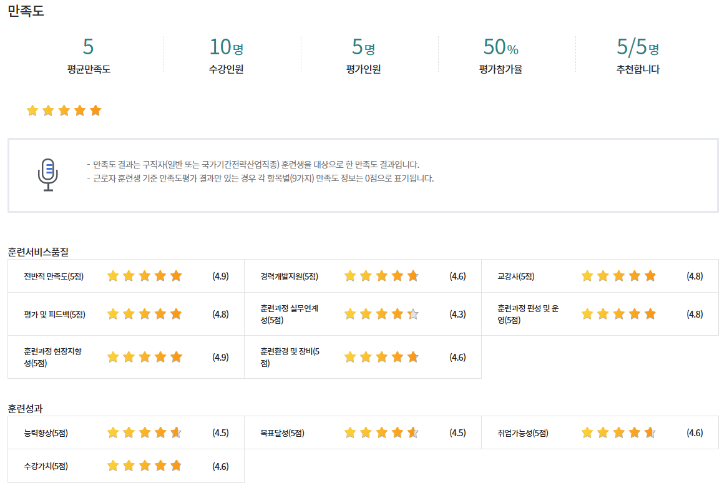Click the 능력향상(5점) label

[x=46, y=433]
